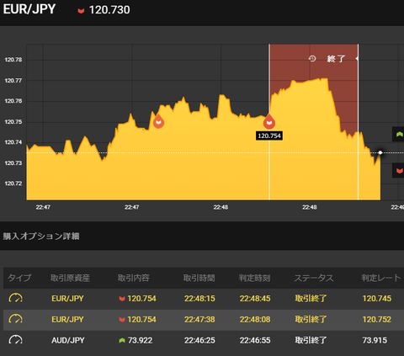
Task: Click trade time 22:47:38
Action: [199, 319]
